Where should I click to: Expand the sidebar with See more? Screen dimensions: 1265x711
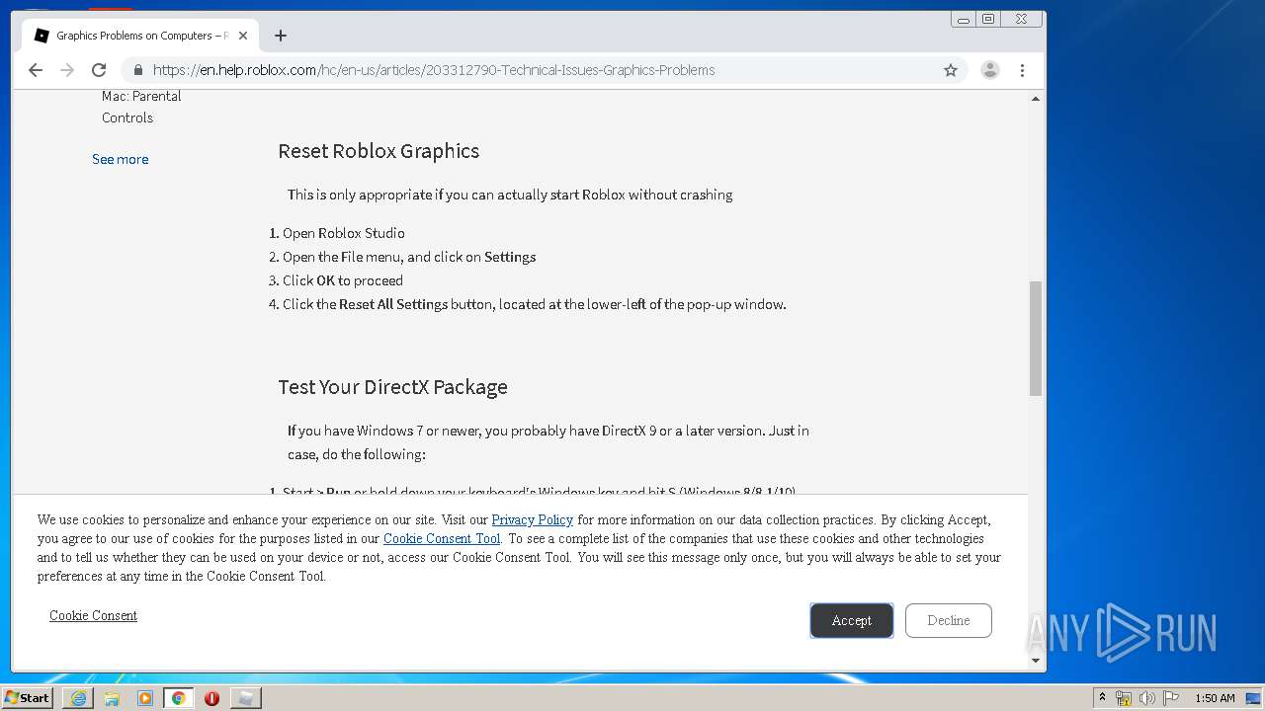(x=121, y=159)
